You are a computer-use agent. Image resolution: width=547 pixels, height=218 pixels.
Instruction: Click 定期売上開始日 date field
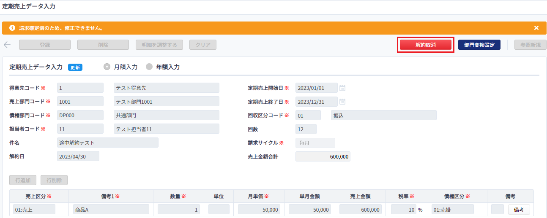pos(317,88)
